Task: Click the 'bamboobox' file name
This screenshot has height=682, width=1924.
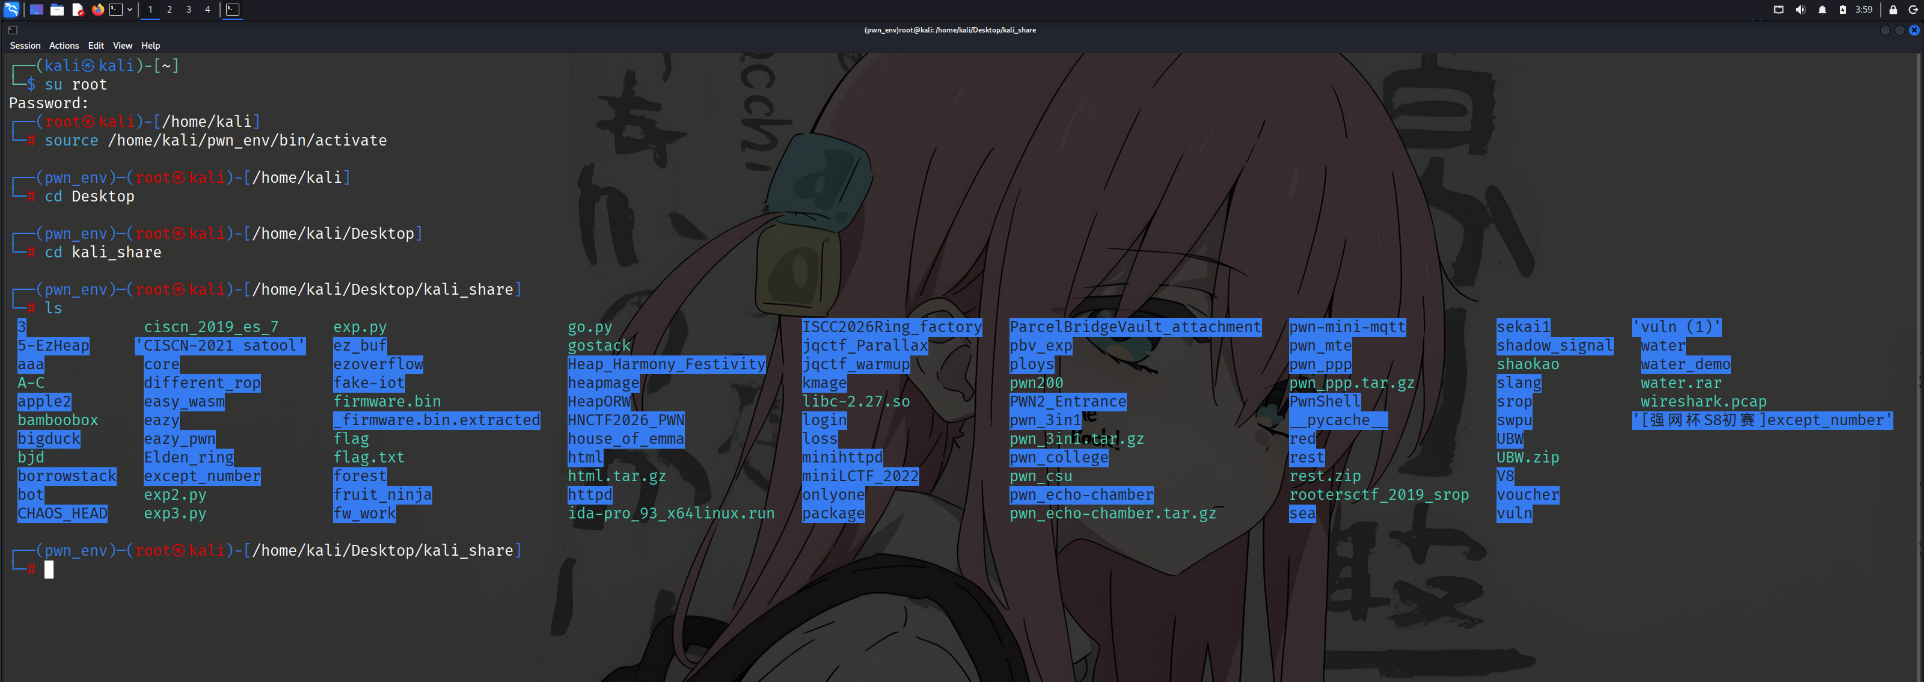Action: point(58,420)
